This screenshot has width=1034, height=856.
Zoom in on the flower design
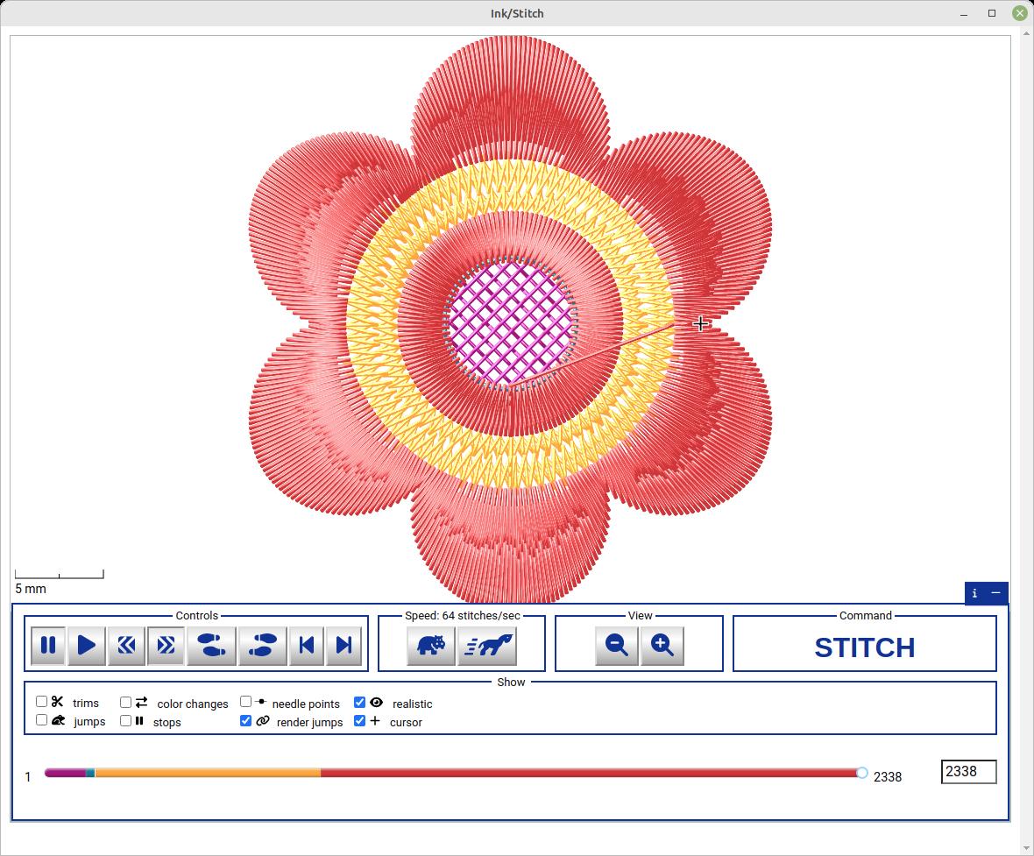click(x=662, y=646)
